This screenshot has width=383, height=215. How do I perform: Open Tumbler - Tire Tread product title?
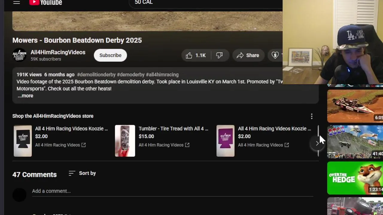(x=173, y=129)
